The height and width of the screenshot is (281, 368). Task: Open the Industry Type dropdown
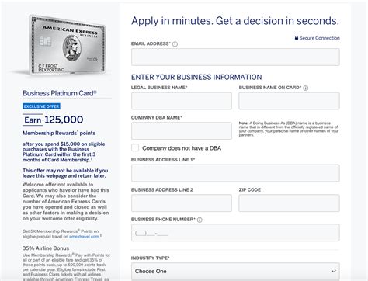(x=235, y=271)
